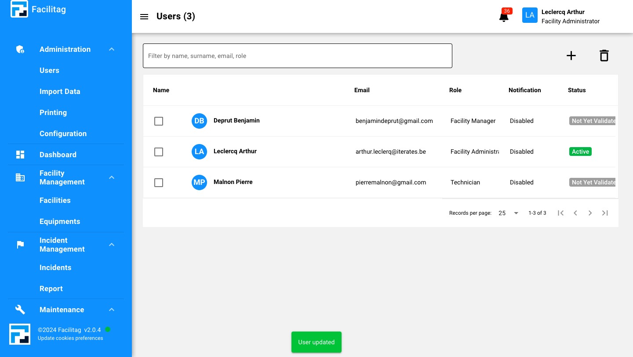Dismiss the User updated notification toast
Viewport: 633px width, 357px height.
[316, 342]
